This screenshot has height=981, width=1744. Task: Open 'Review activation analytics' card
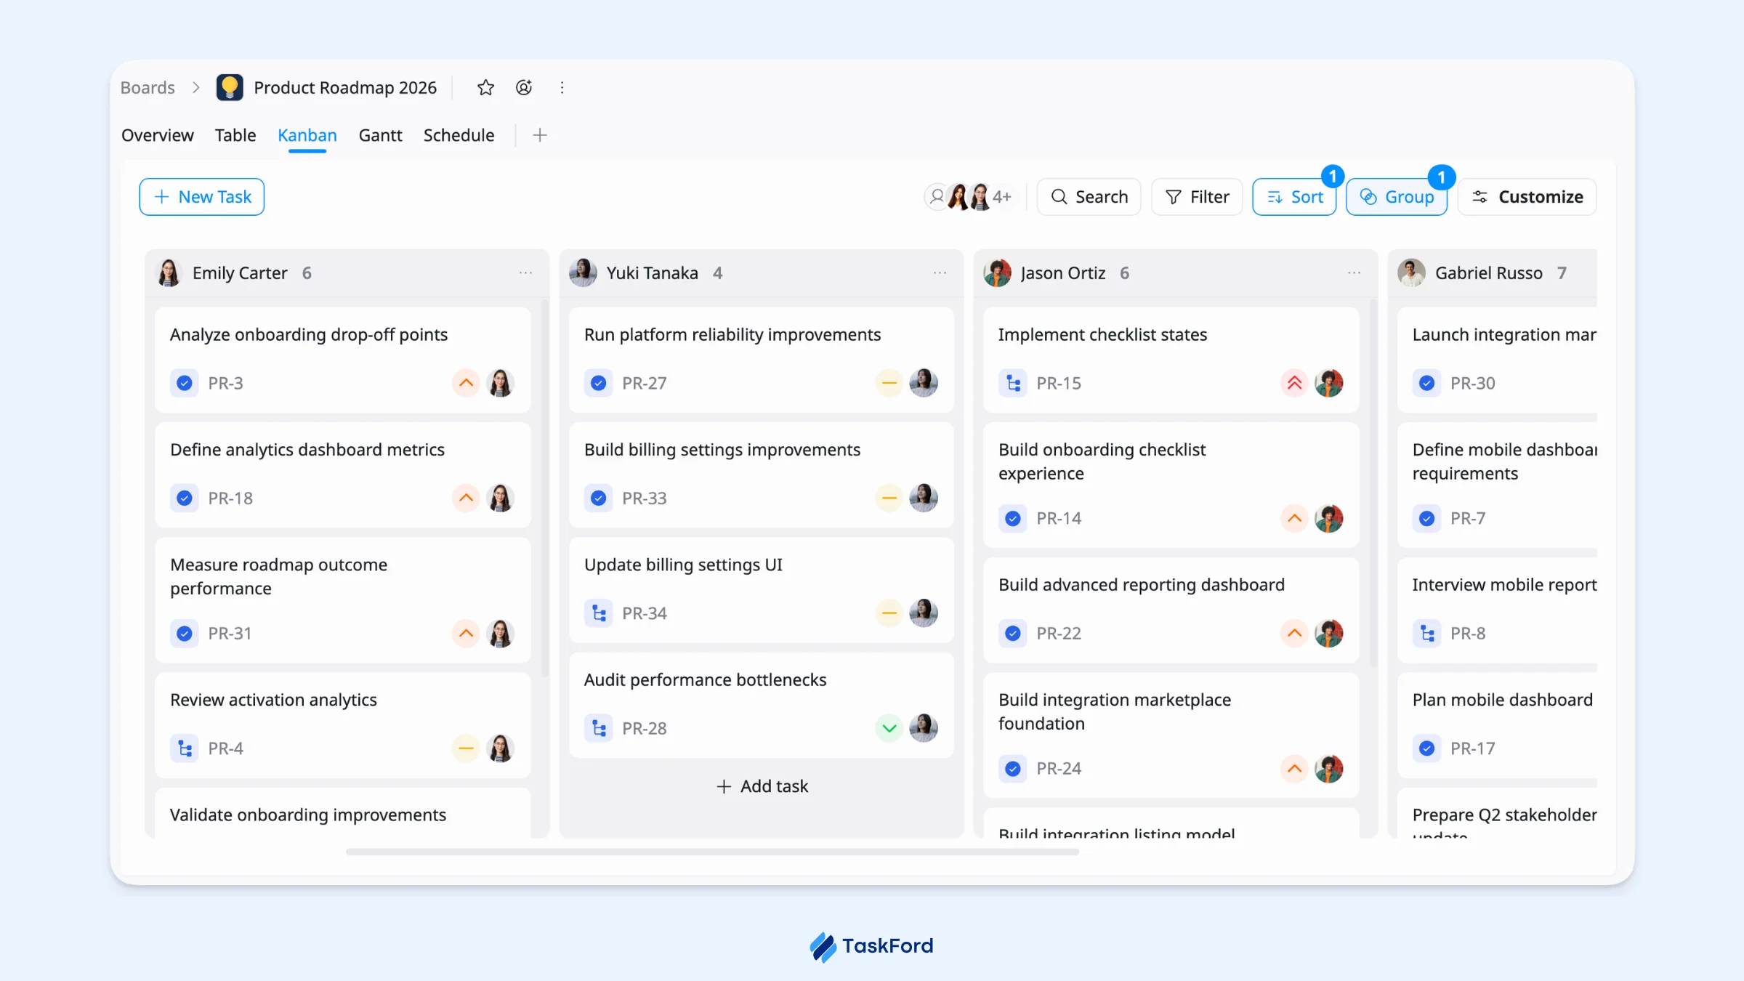[x=343, y=725]
